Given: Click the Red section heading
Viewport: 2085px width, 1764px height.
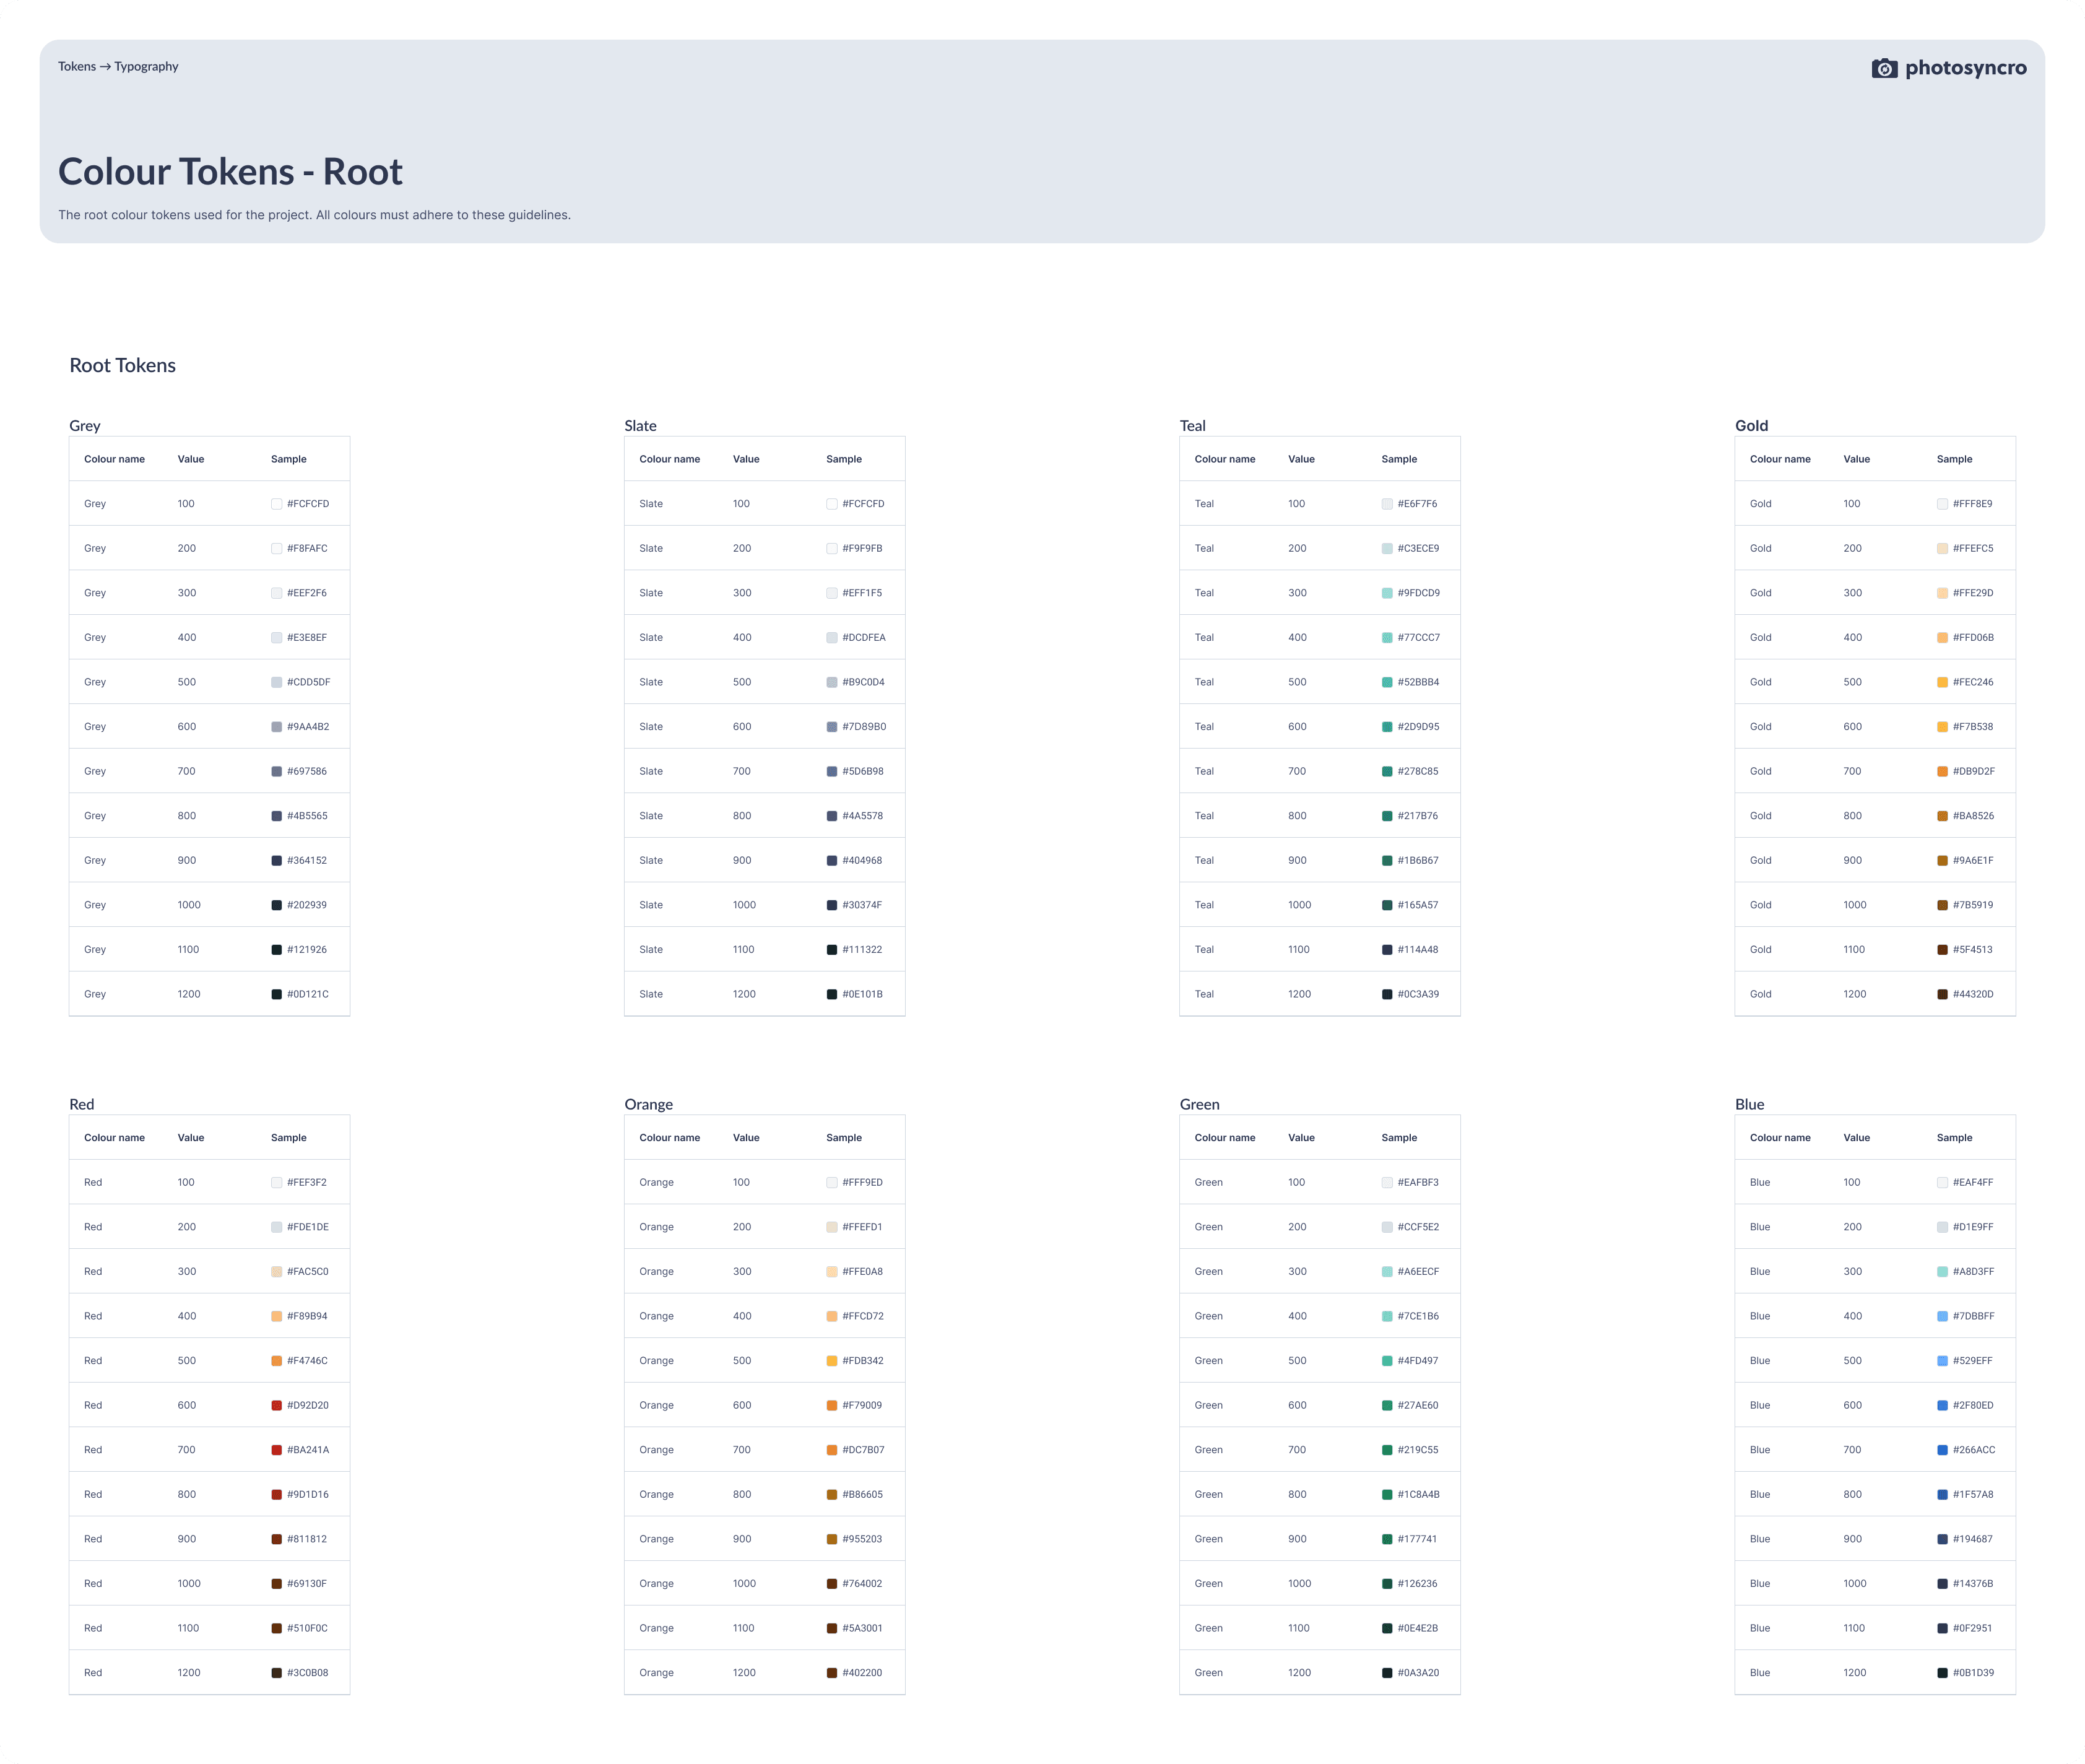Looking at the screenshot, I should 82,1104.
